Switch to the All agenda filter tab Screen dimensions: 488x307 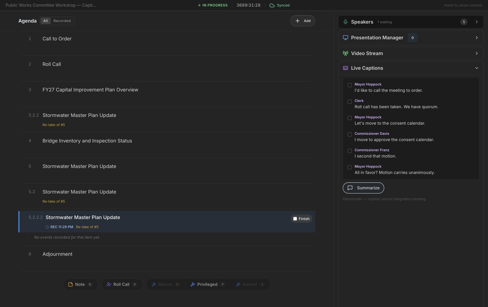coord(45,21)
